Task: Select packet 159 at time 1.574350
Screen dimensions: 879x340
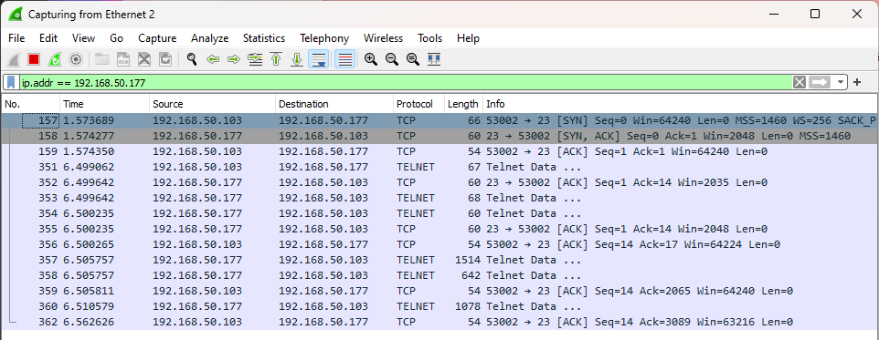Action: click(439, 151)
